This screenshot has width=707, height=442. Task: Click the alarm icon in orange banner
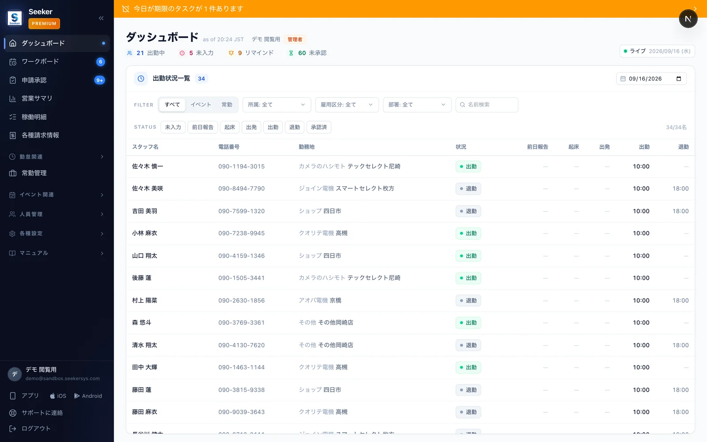(x=125, y=9)
